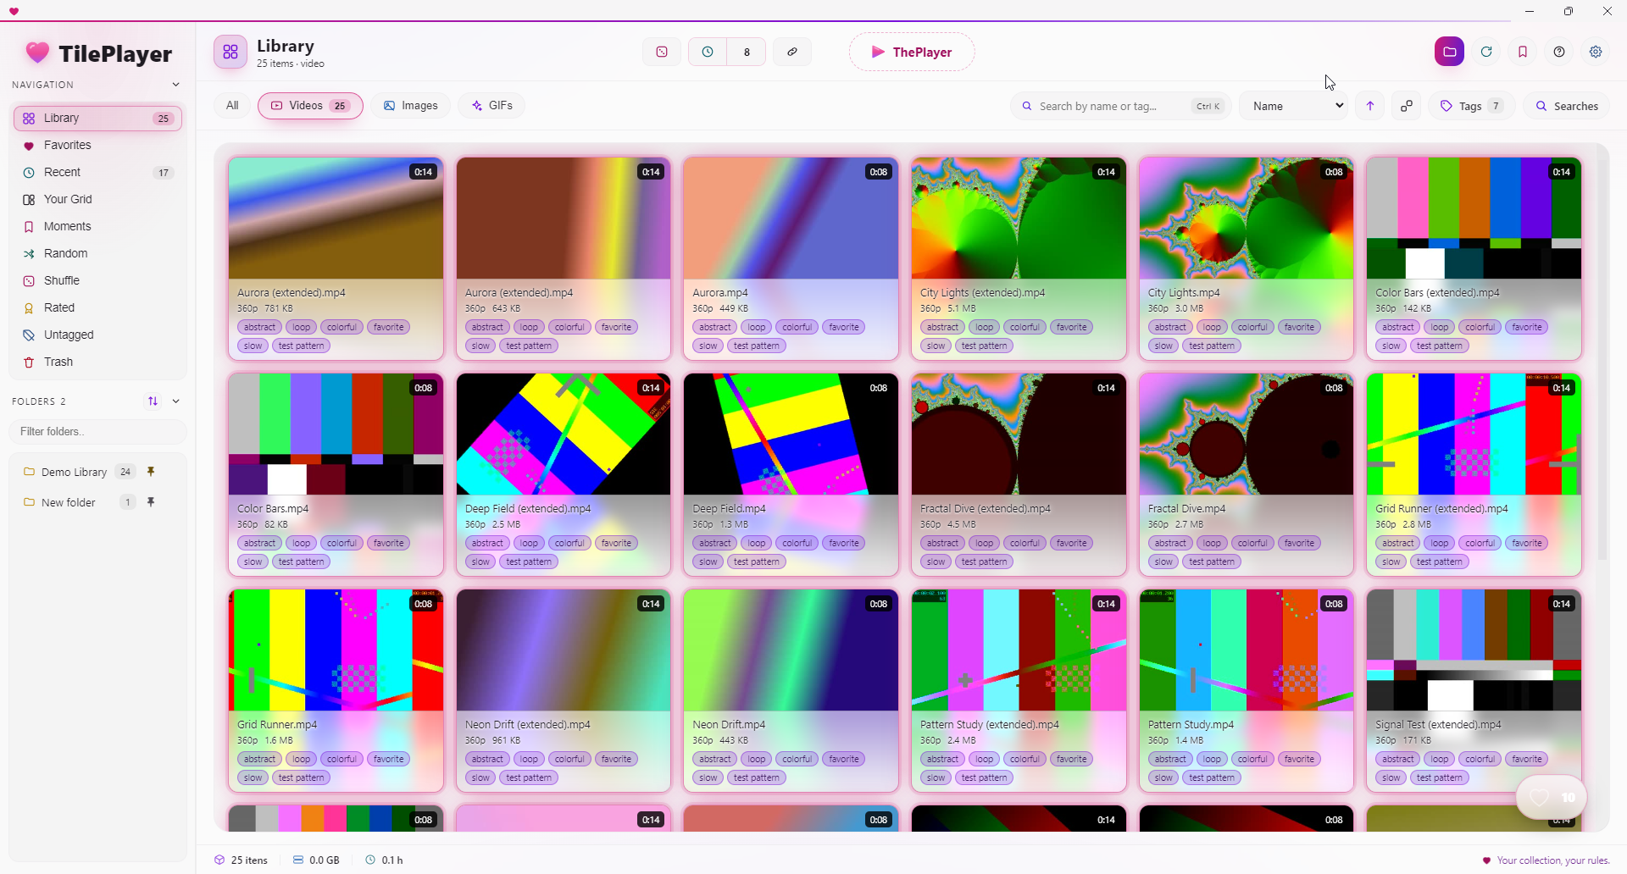Viewport: 1627px width, 874px height.
Task: Click the folders sort arrows icon
Action: pyautogui.click(x=153, y=401)
